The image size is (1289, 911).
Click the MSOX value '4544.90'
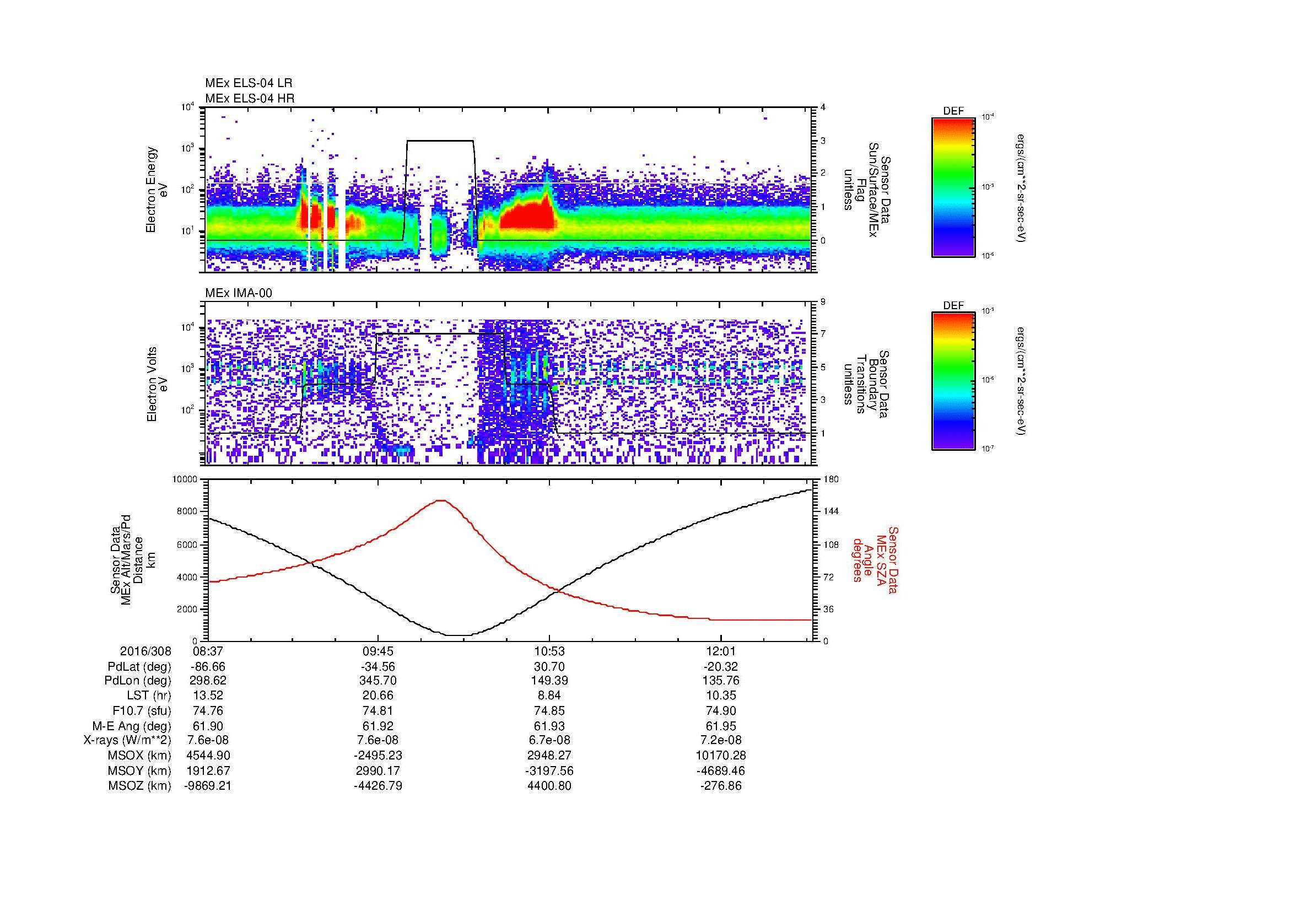[208, 756]
